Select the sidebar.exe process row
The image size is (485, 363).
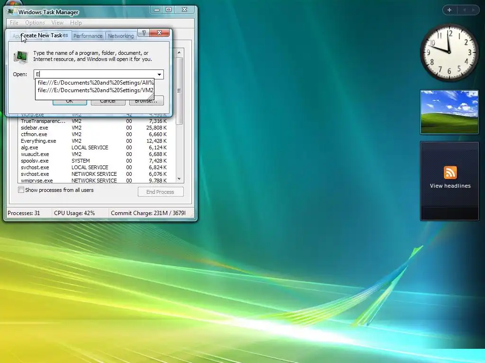pos(97,128)
